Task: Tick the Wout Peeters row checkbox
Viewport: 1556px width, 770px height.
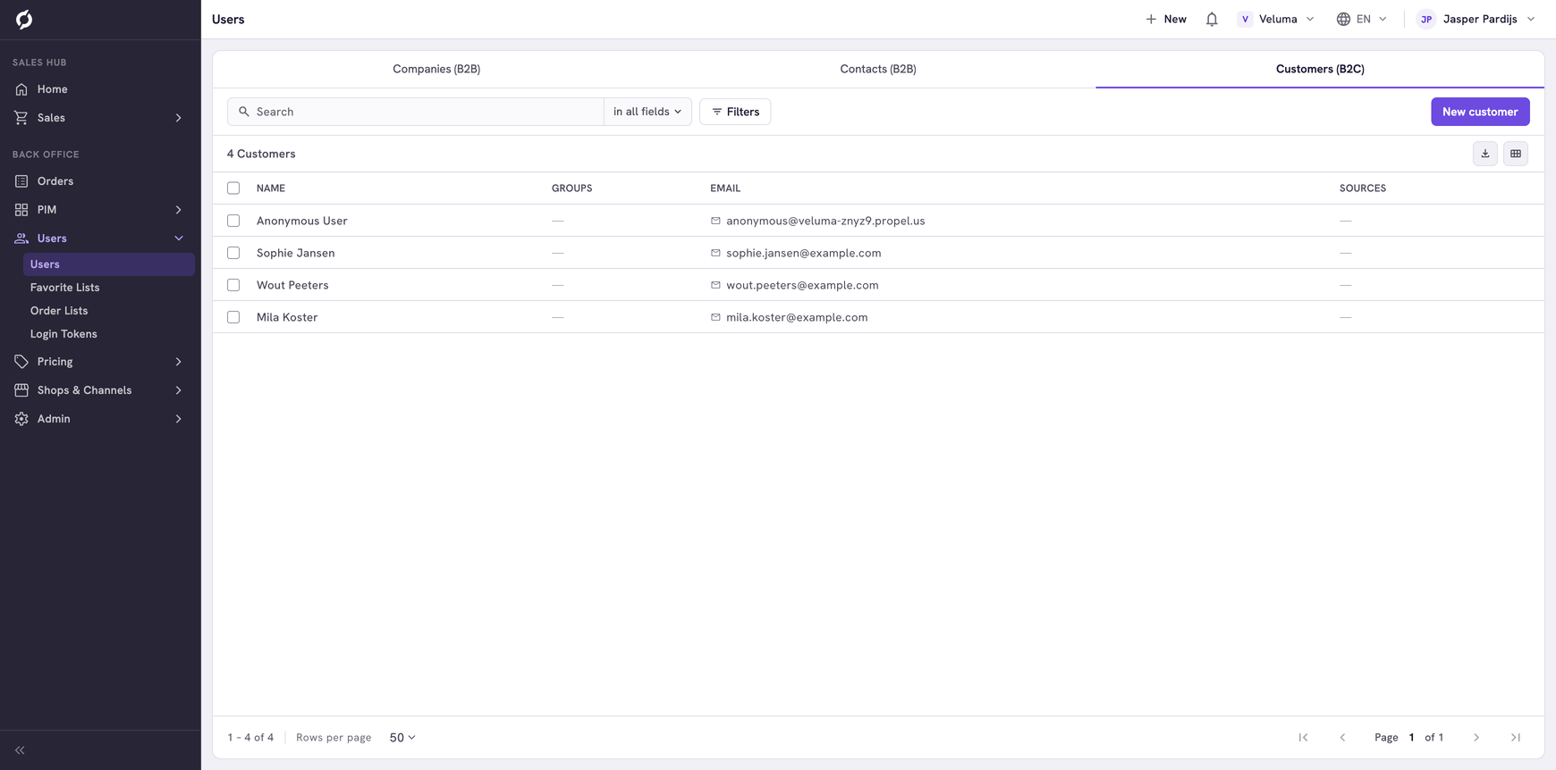Action: 233,285
